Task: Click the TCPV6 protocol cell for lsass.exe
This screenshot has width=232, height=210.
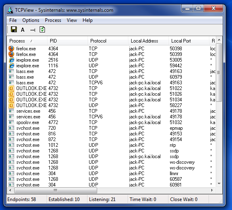Action: point(96,83)
